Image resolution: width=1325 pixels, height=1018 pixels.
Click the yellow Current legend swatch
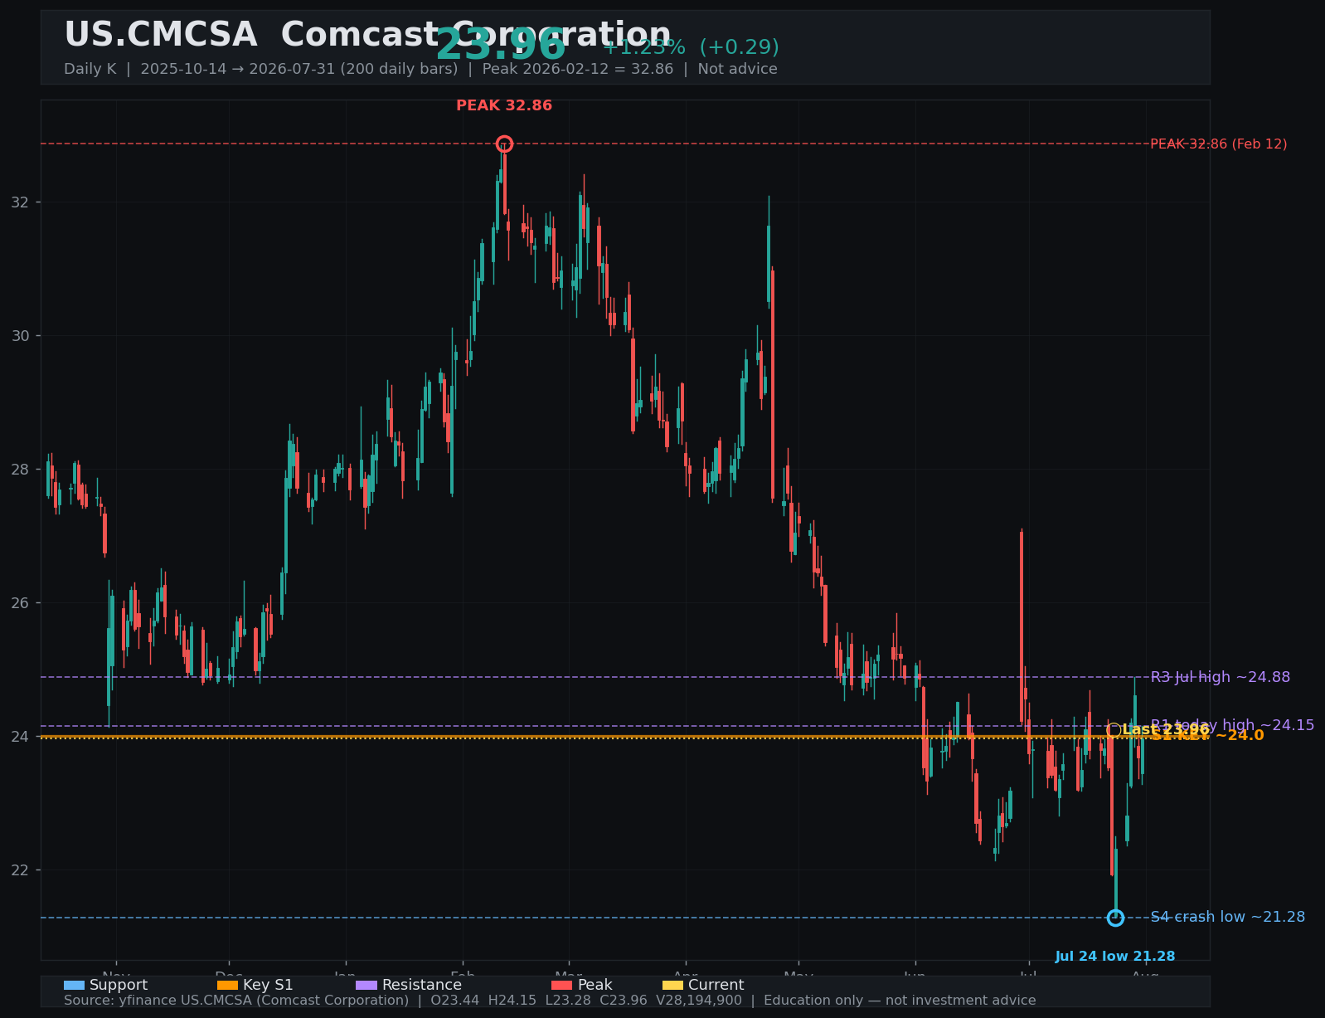coord(673,986)
